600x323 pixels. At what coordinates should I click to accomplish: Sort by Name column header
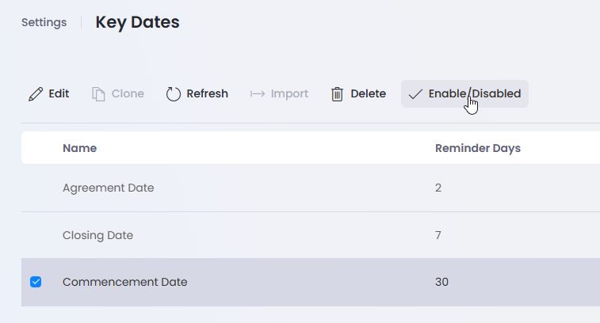79,148
